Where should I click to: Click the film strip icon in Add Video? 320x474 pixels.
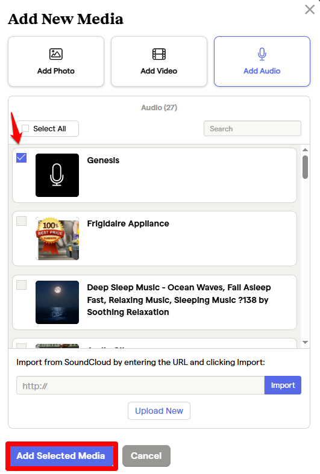[x=158, y=54]
